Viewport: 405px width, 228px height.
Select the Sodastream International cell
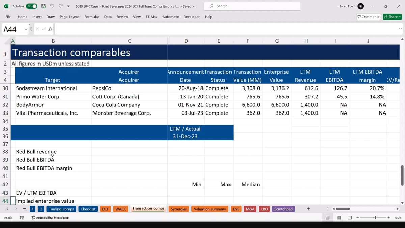pyautogui.click(x=53, y=88)
